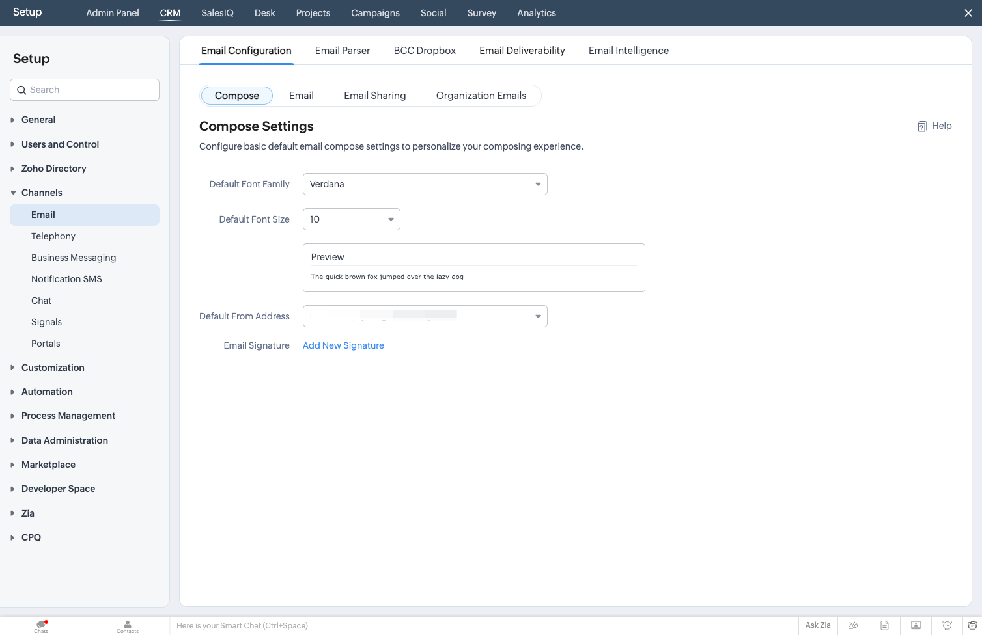982x635 pixels.
Task: Switch to Email Parser tab
Action: [343, 51]
